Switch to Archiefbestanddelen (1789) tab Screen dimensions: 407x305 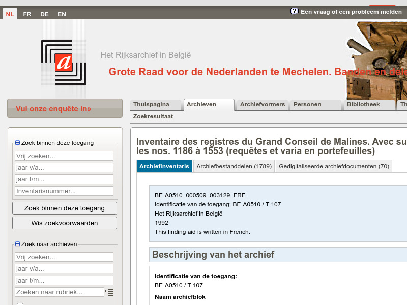(235, 166)
